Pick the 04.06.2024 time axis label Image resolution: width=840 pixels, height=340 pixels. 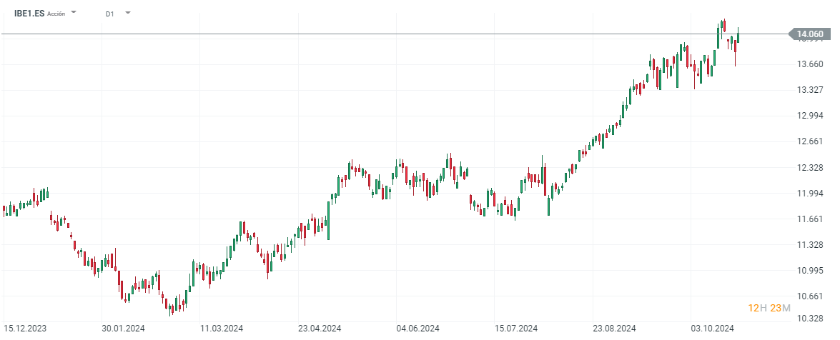(417, 329)
